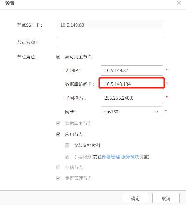Click the 访问IP input field
186x205 pixels.
[132, 70]
